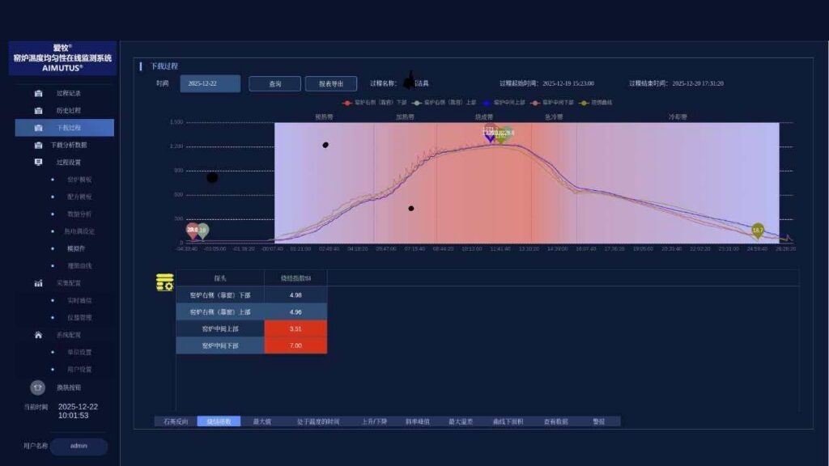The height and width of the screenshot is (466, 829).
Task: Click the olive 18.7 marker pin on chart
Action: [x=758, y=231]
